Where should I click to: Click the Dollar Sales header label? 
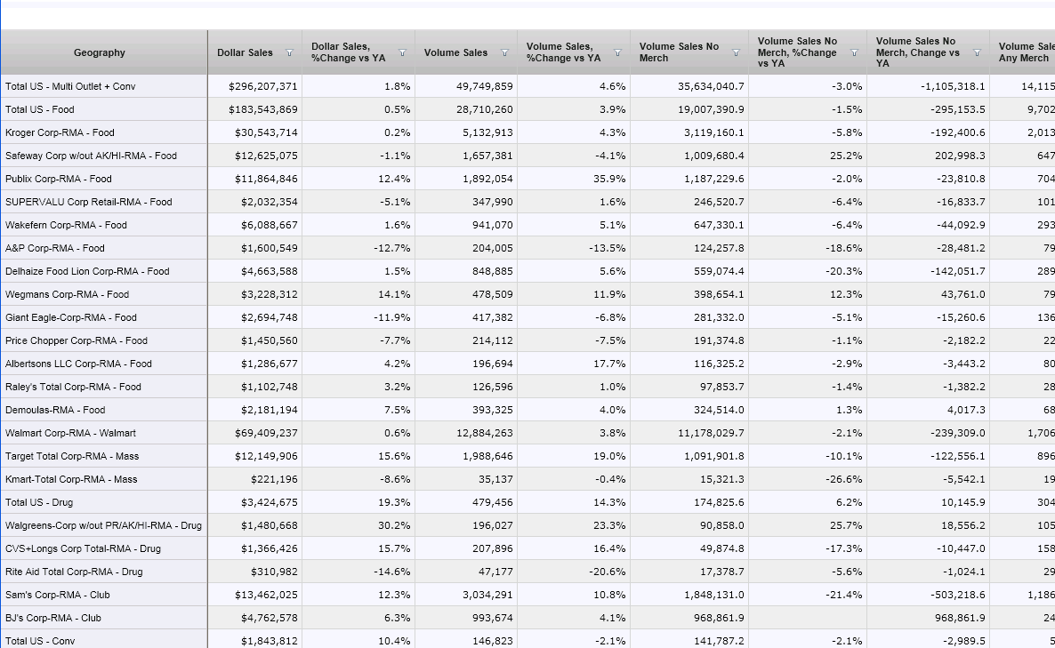pos(245,53)
